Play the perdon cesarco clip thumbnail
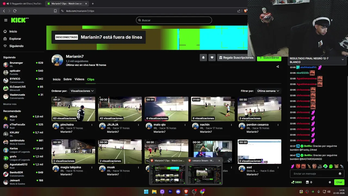 coord(259,109)
